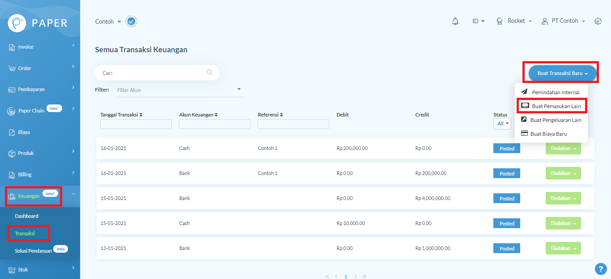Image resolution: width=611 pixels, height=279 pixels.
Task: Click the Cari search input field
Action: tap(152, 73)
